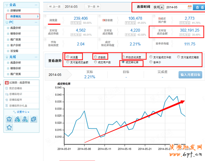Expand the plus icon of 客户分析
Viewport: 205px width, 161px height.
click(x=8, y=45)
